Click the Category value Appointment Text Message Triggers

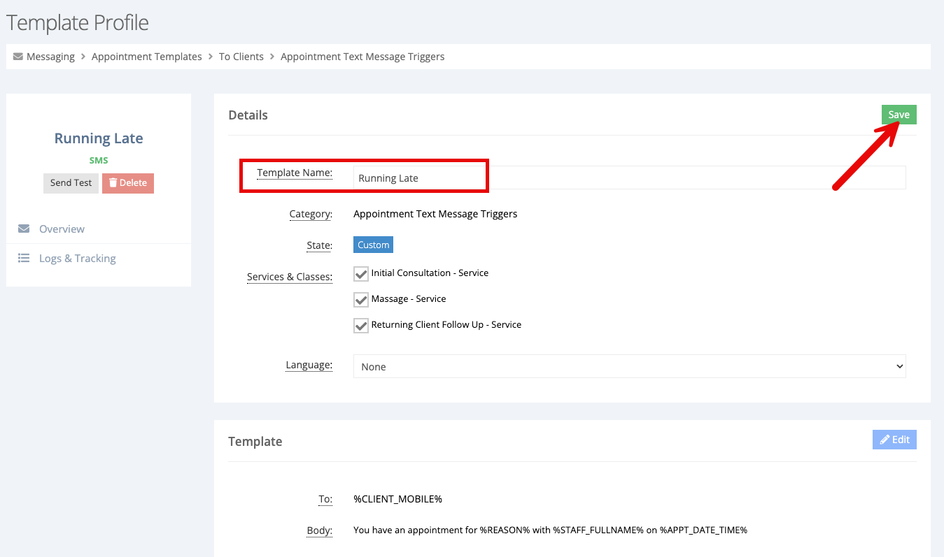[435, 214]
